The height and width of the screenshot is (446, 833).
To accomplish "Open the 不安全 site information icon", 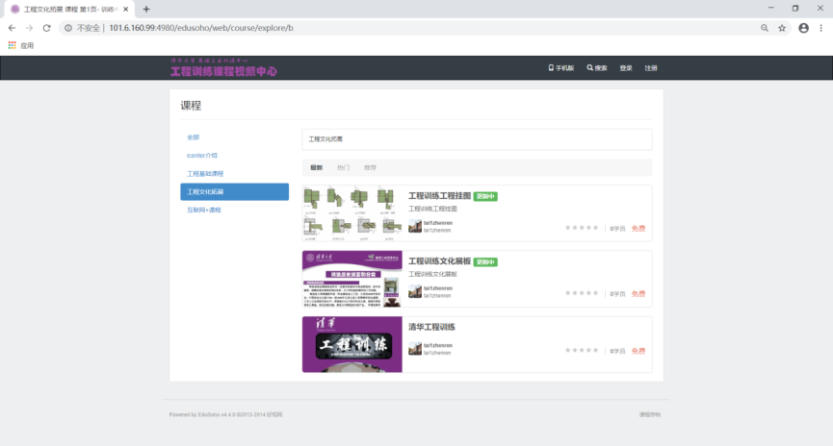I will 68,28.
